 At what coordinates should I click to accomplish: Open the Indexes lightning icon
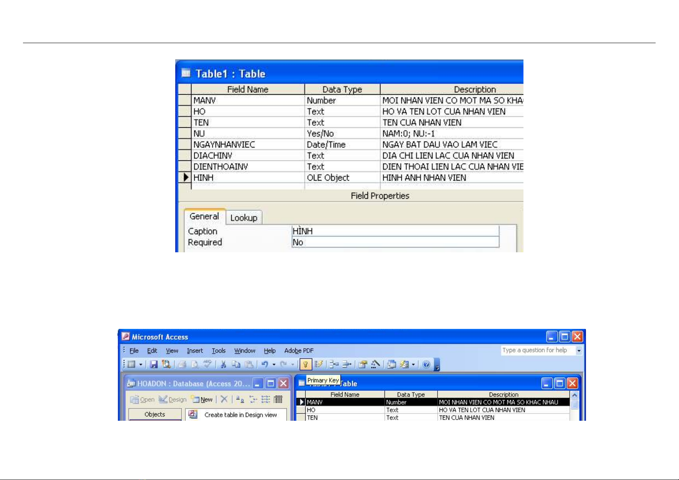pos(318,365)
